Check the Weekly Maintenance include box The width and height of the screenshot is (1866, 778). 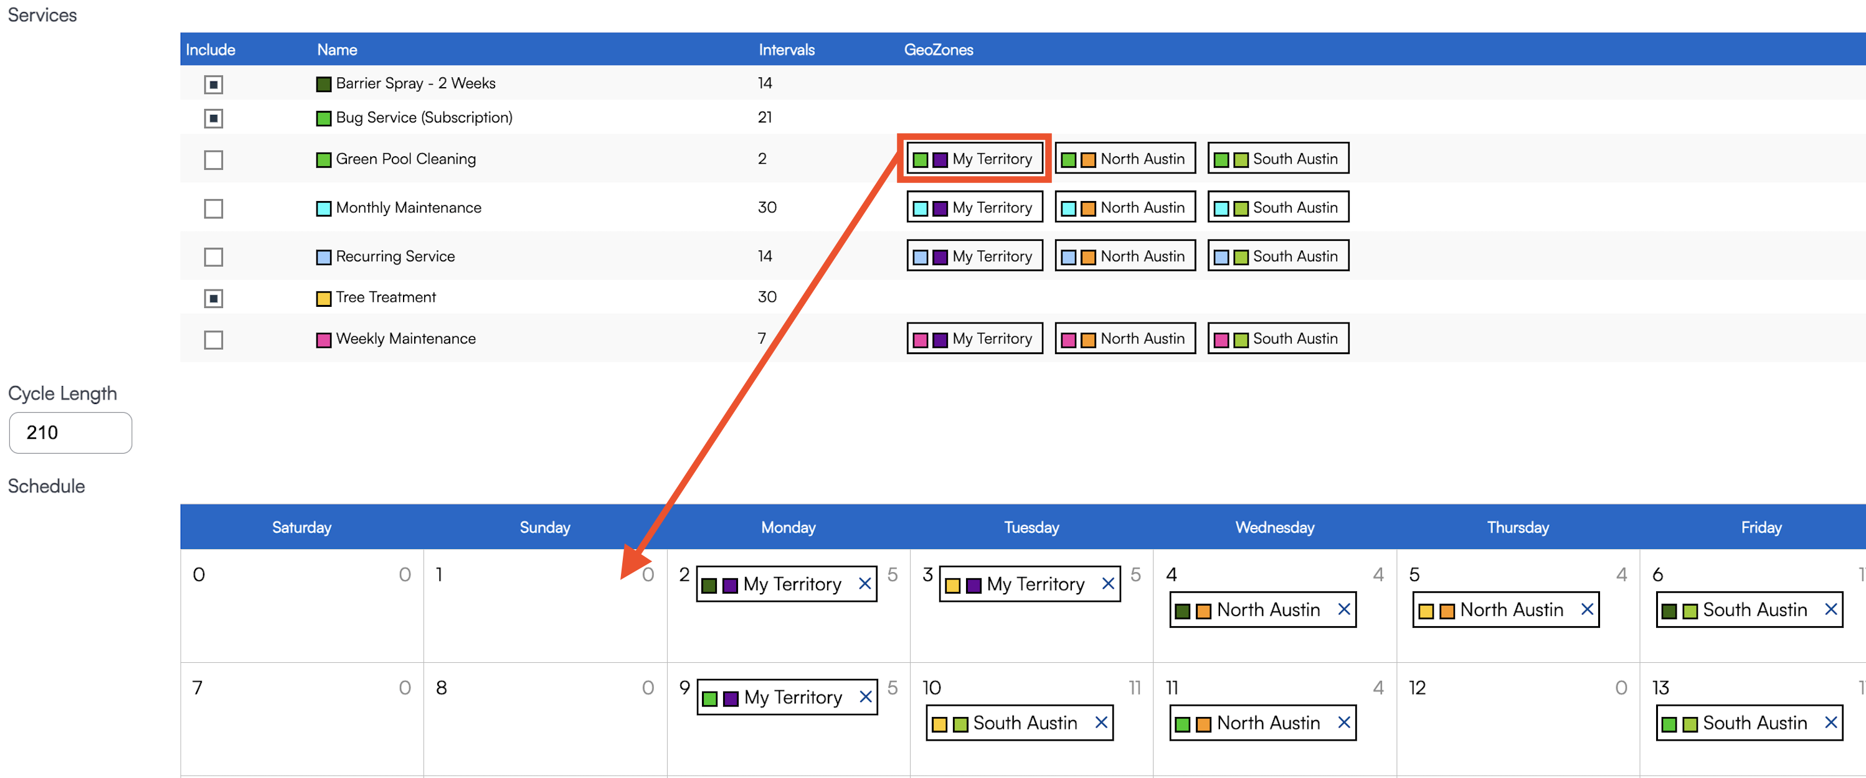pos(213,339)
